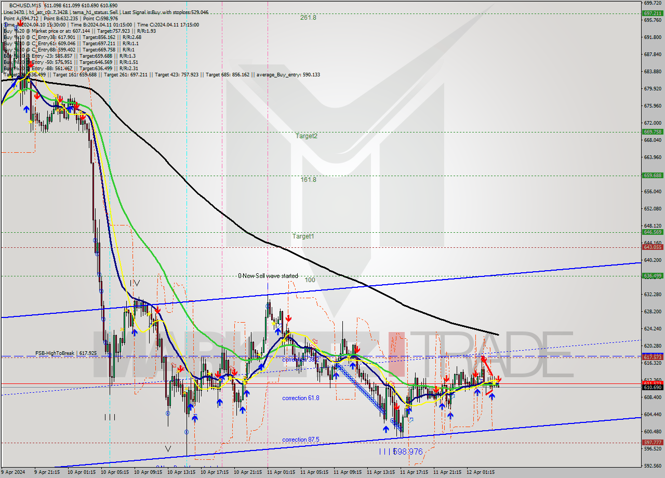Click the '598.976' wave low label

click(408, 452)
